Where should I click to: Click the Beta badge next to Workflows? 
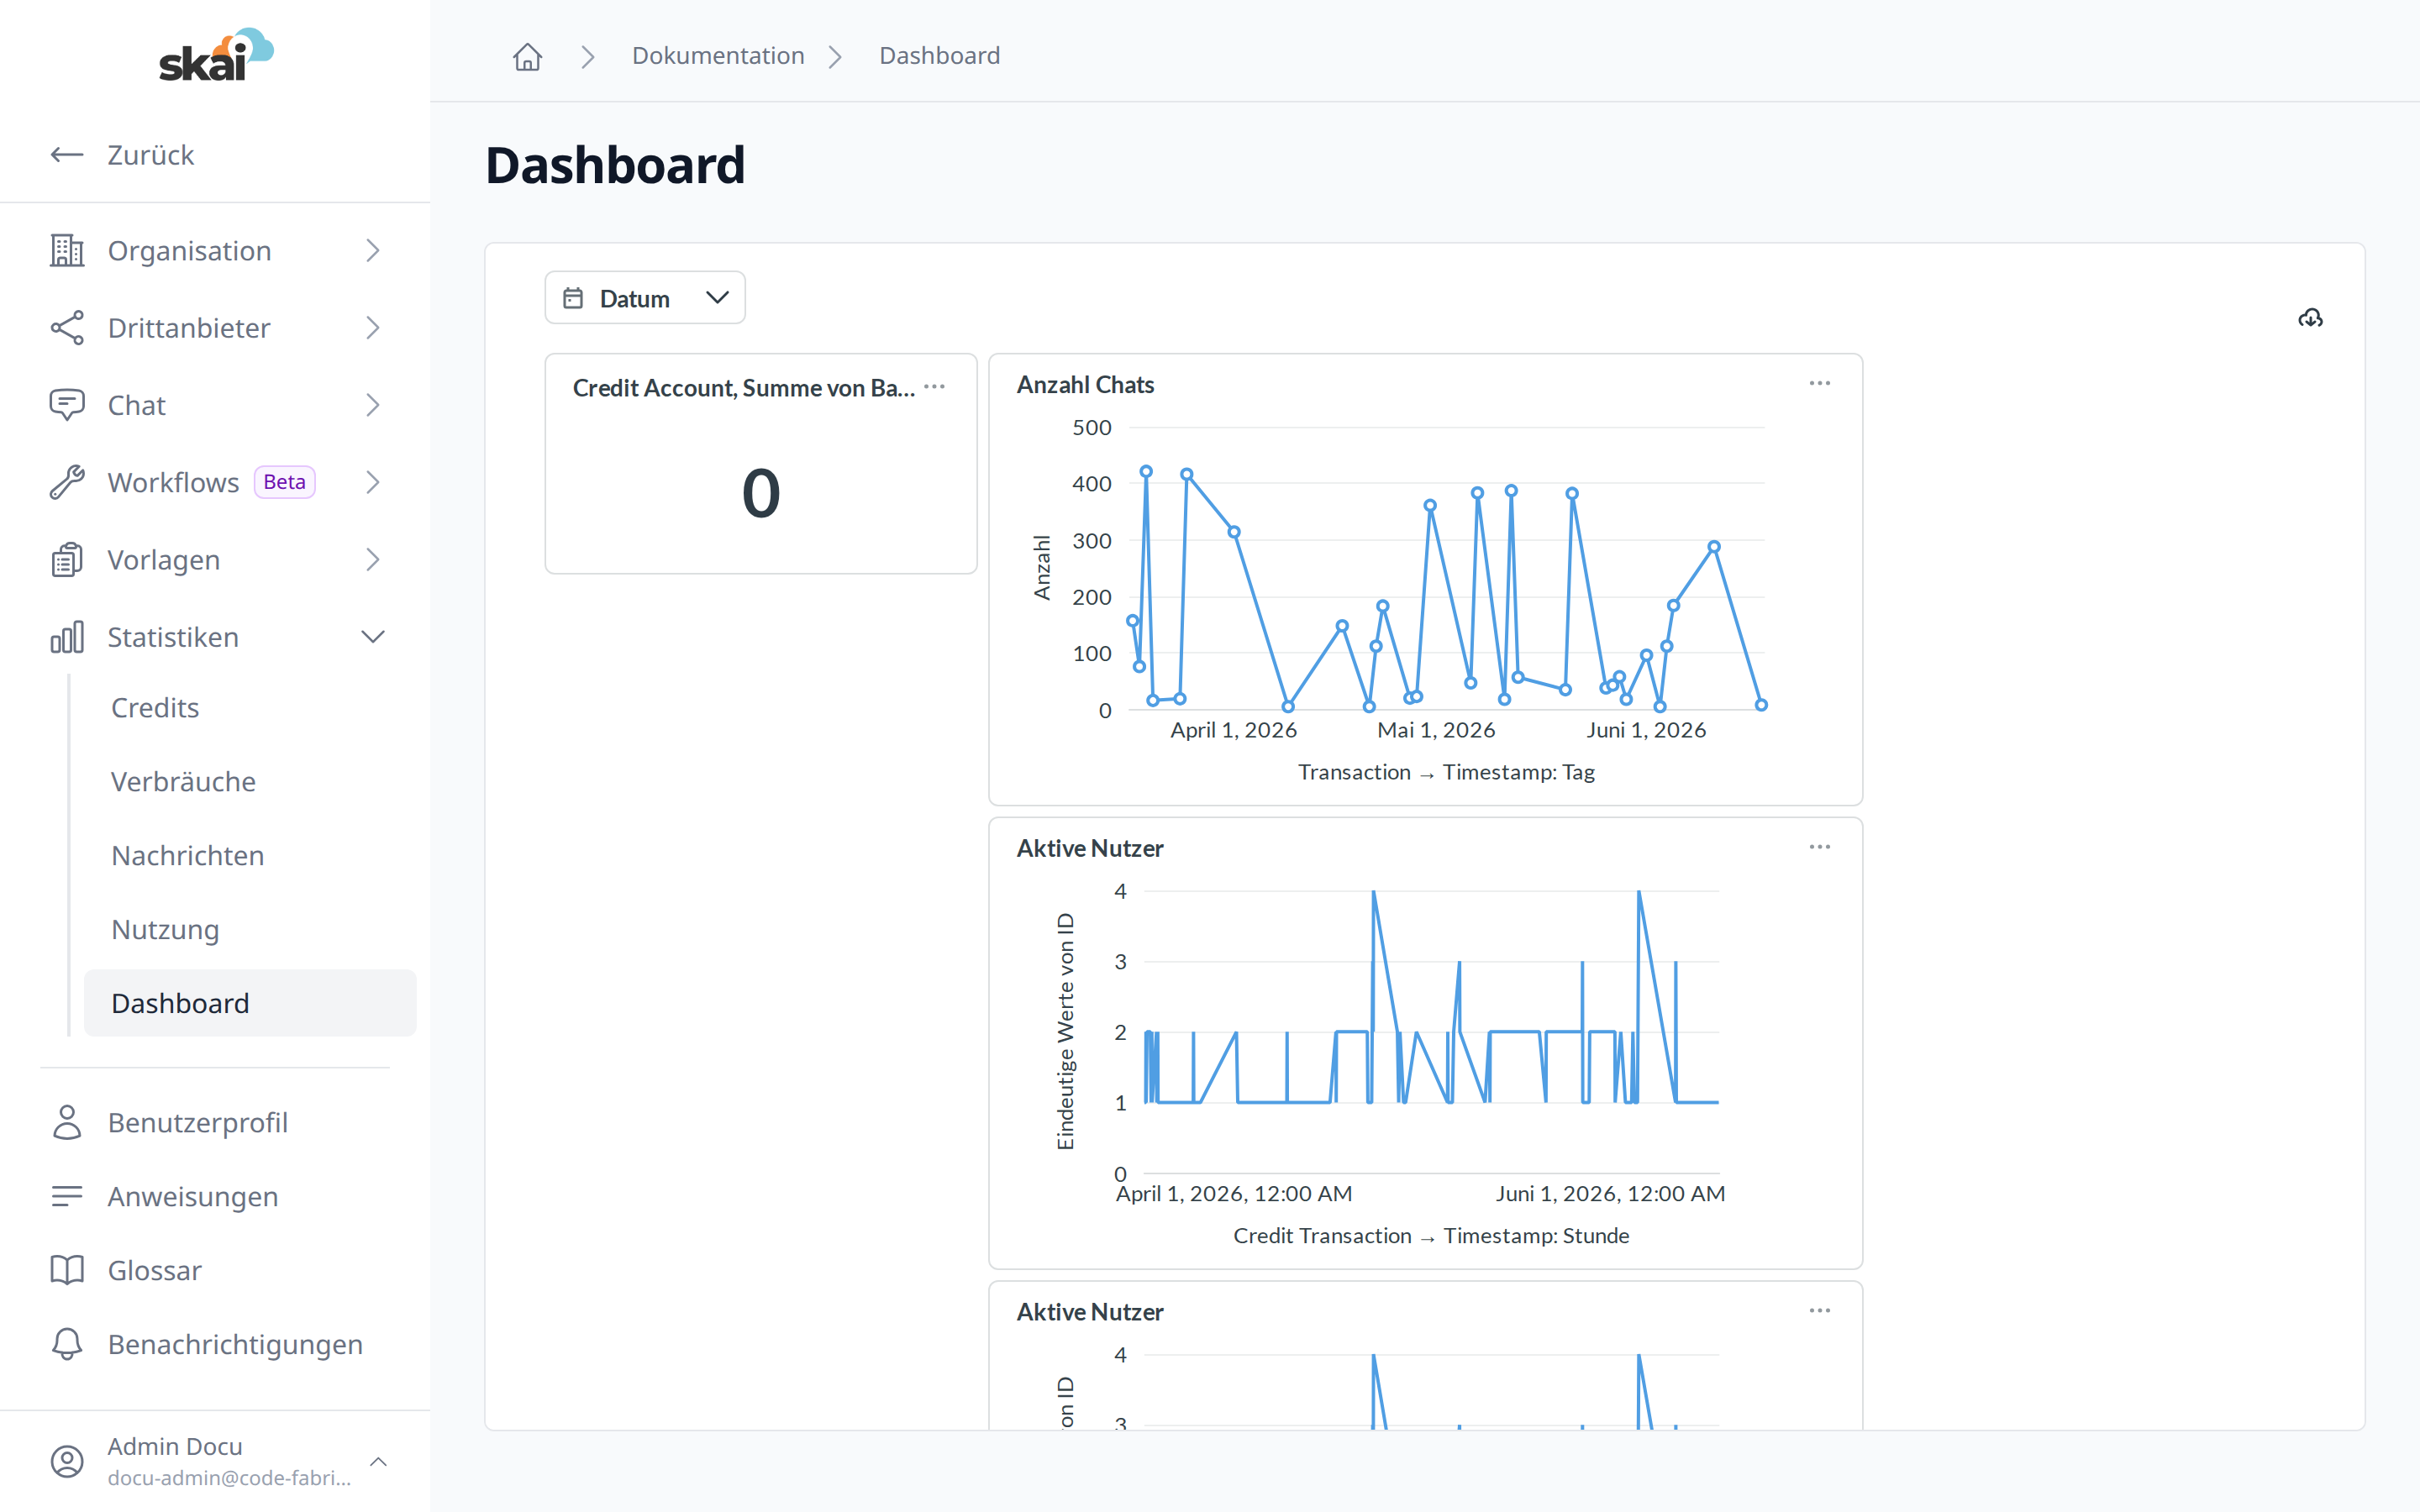tap(284, 482)
